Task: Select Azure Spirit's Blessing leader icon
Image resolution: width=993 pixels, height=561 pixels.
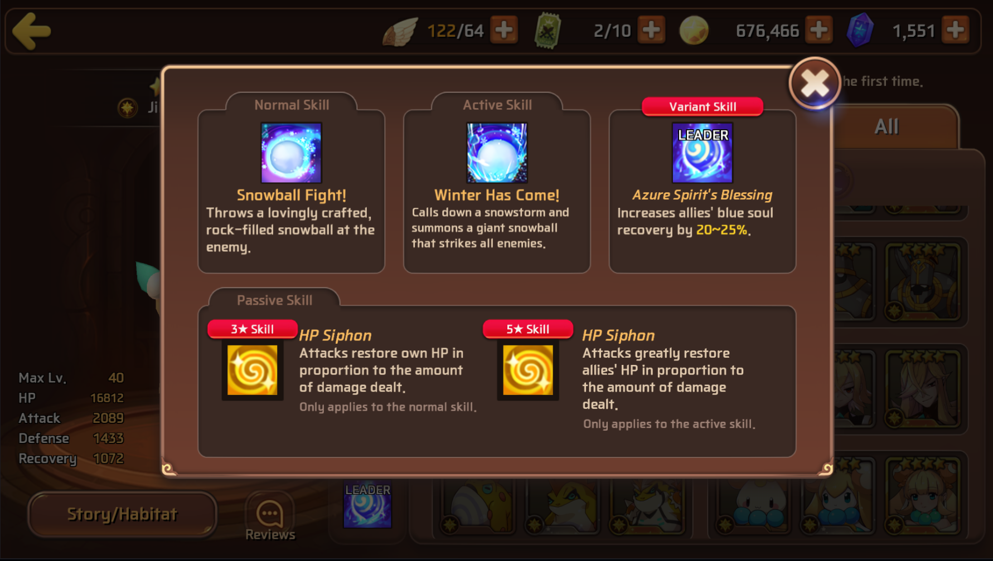Action: coord(703,153)
